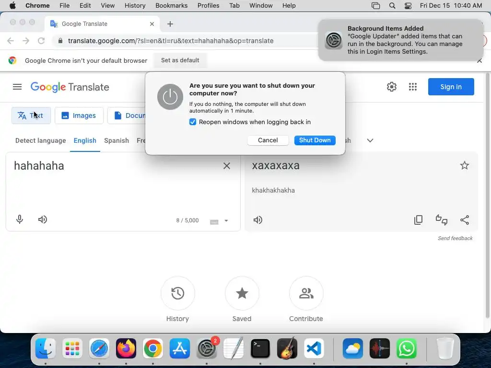Viewport: 491px width, 368px height.
Task: Rate this translation with thumbs icon
Action: (x=442, y=220)
